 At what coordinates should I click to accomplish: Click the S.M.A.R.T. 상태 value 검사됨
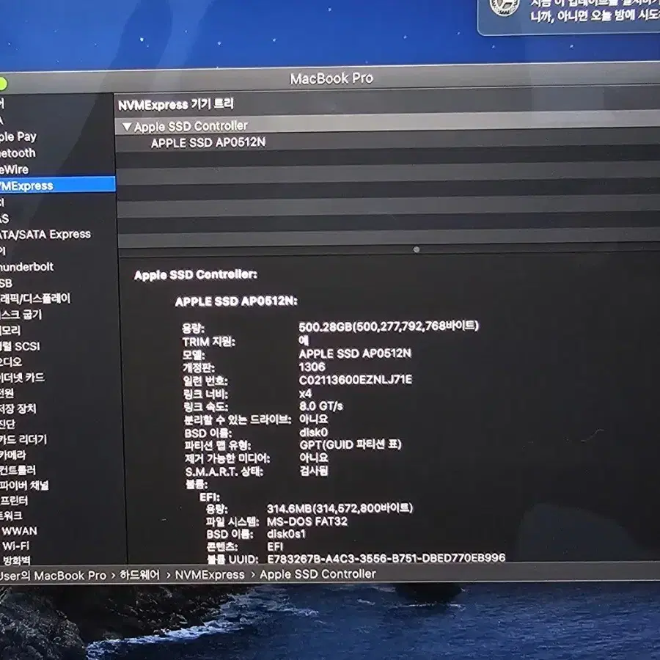point(314,471)
